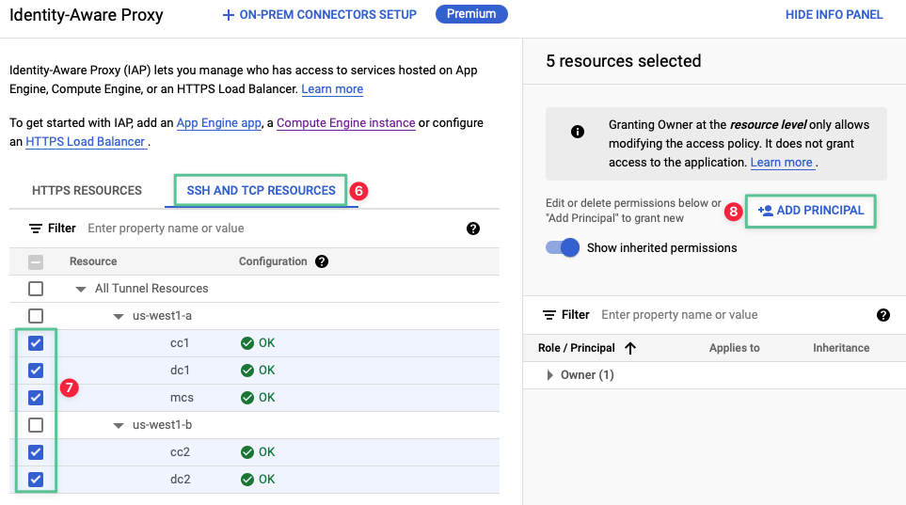Click help icon in permissions filter bar
This screenshot has height=505, width=906.
tap(882, 315)
